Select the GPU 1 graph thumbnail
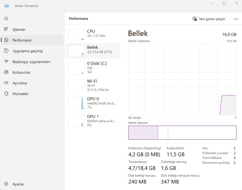Viewport: 242px width, 190px height. (x=76, y=121)
